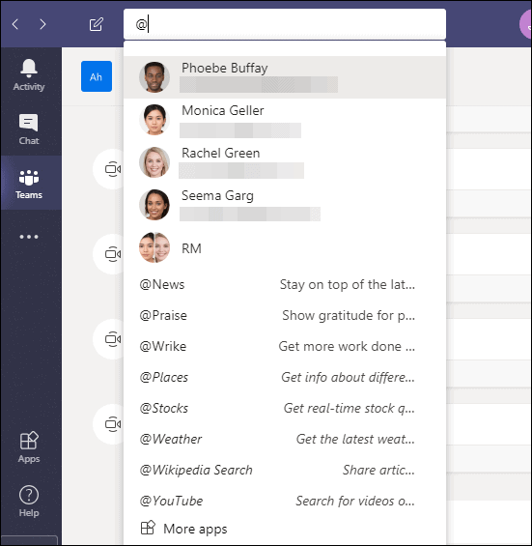Select the RM group chat
Image resolution: width=532 pixels, height=546 pixels.
click(285, 248)
